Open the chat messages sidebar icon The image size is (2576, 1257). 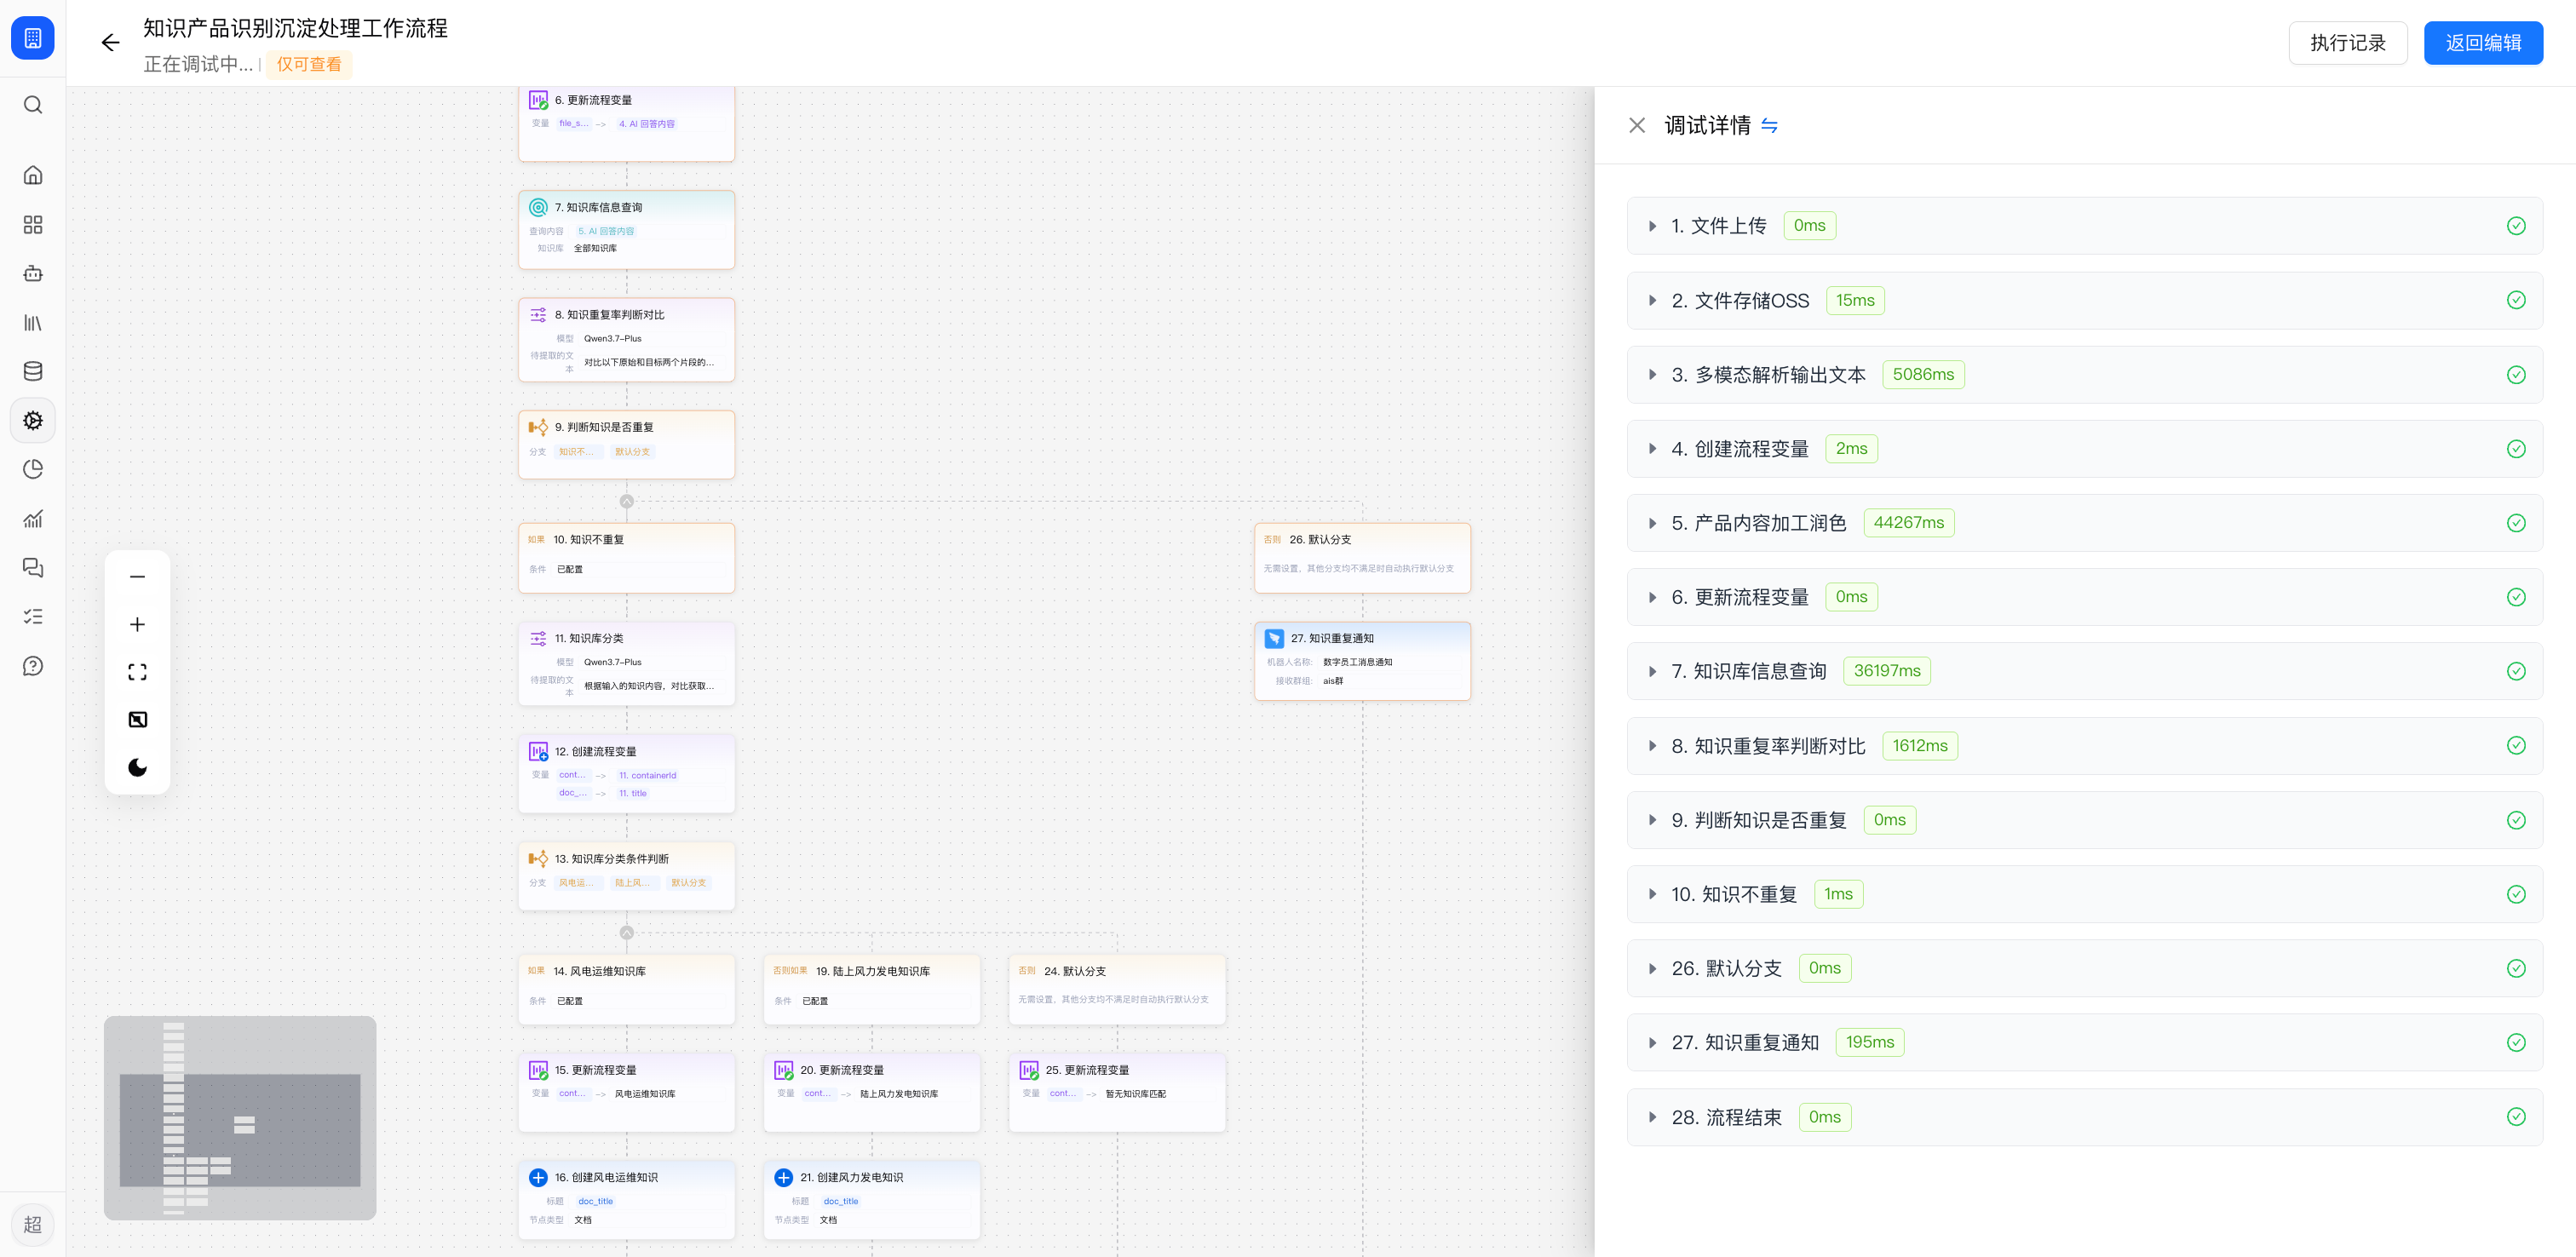click(x=33, y=567)
